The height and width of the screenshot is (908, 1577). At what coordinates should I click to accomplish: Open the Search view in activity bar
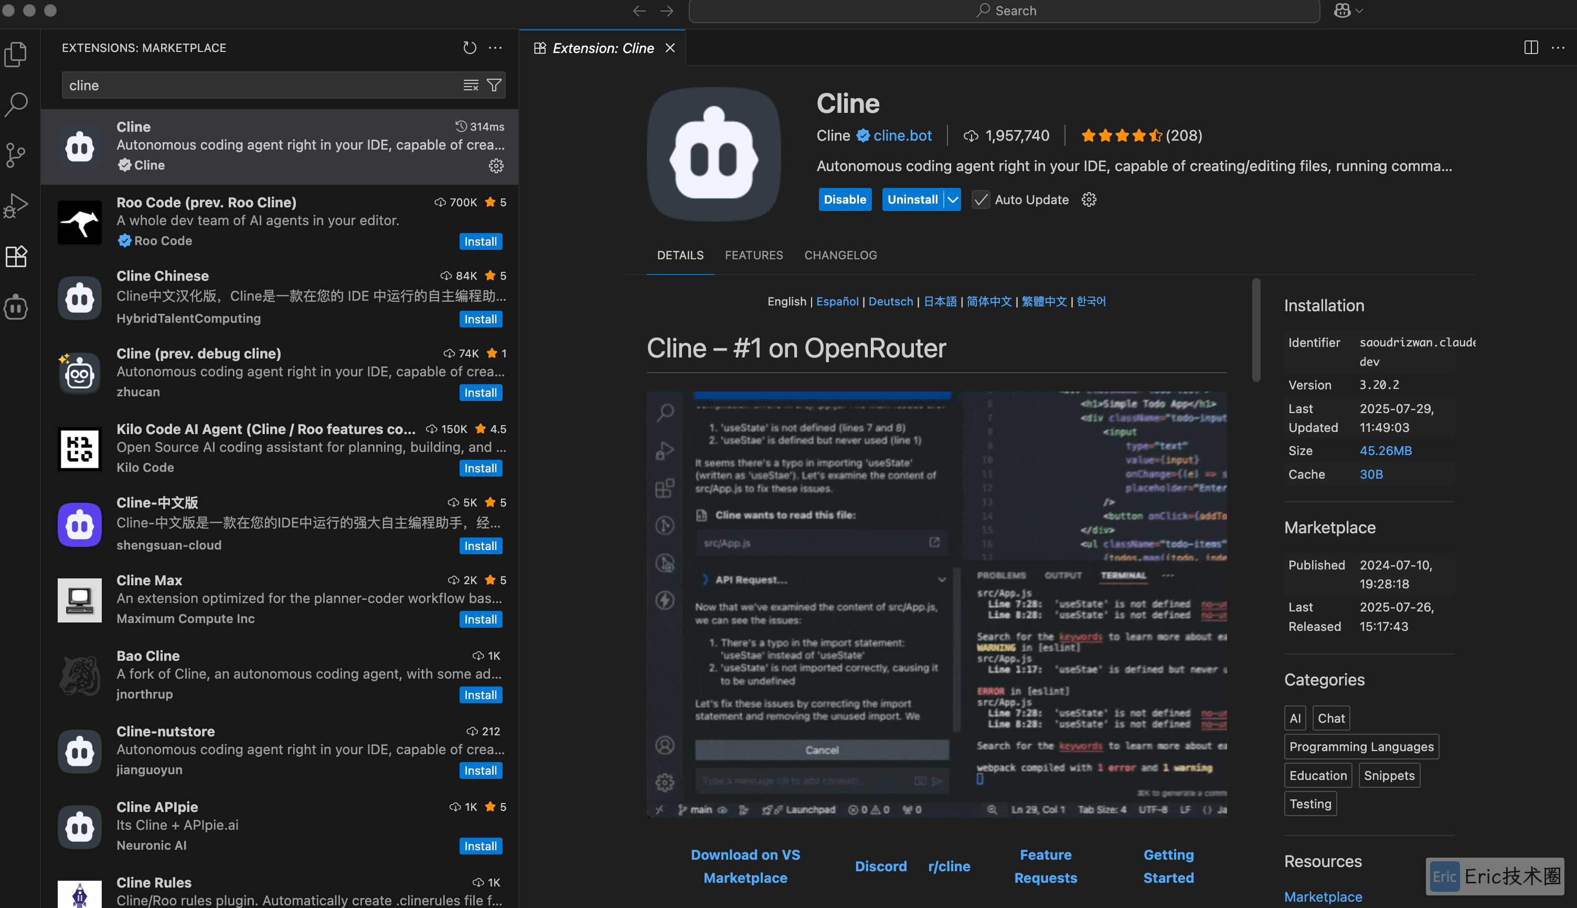[x=16, y=105]
